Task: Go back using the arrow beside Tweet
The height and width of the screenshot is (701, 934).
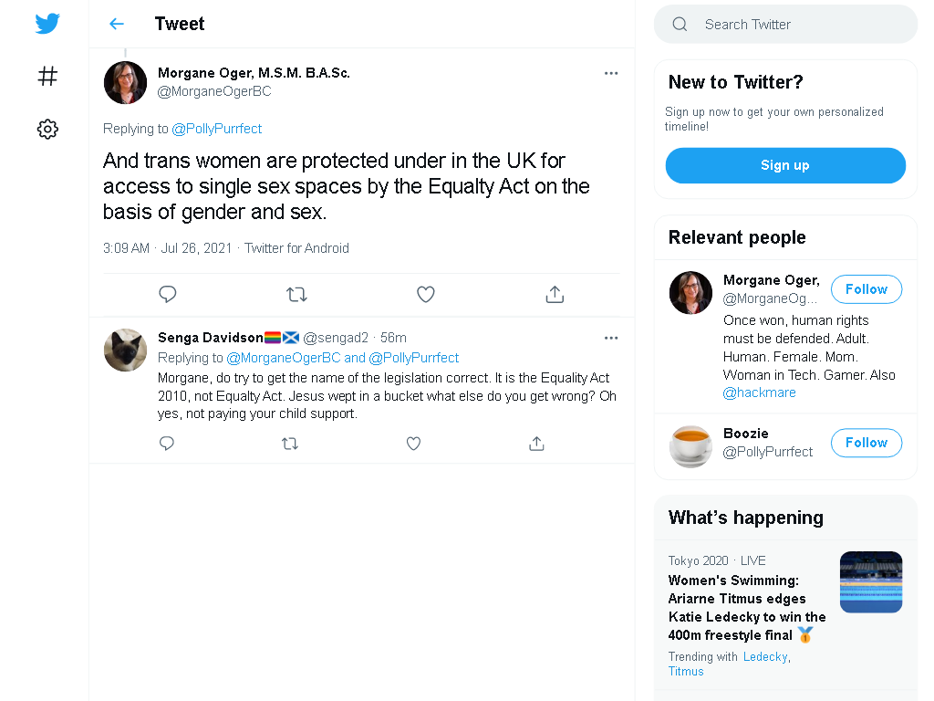Action: click(117, 24)
